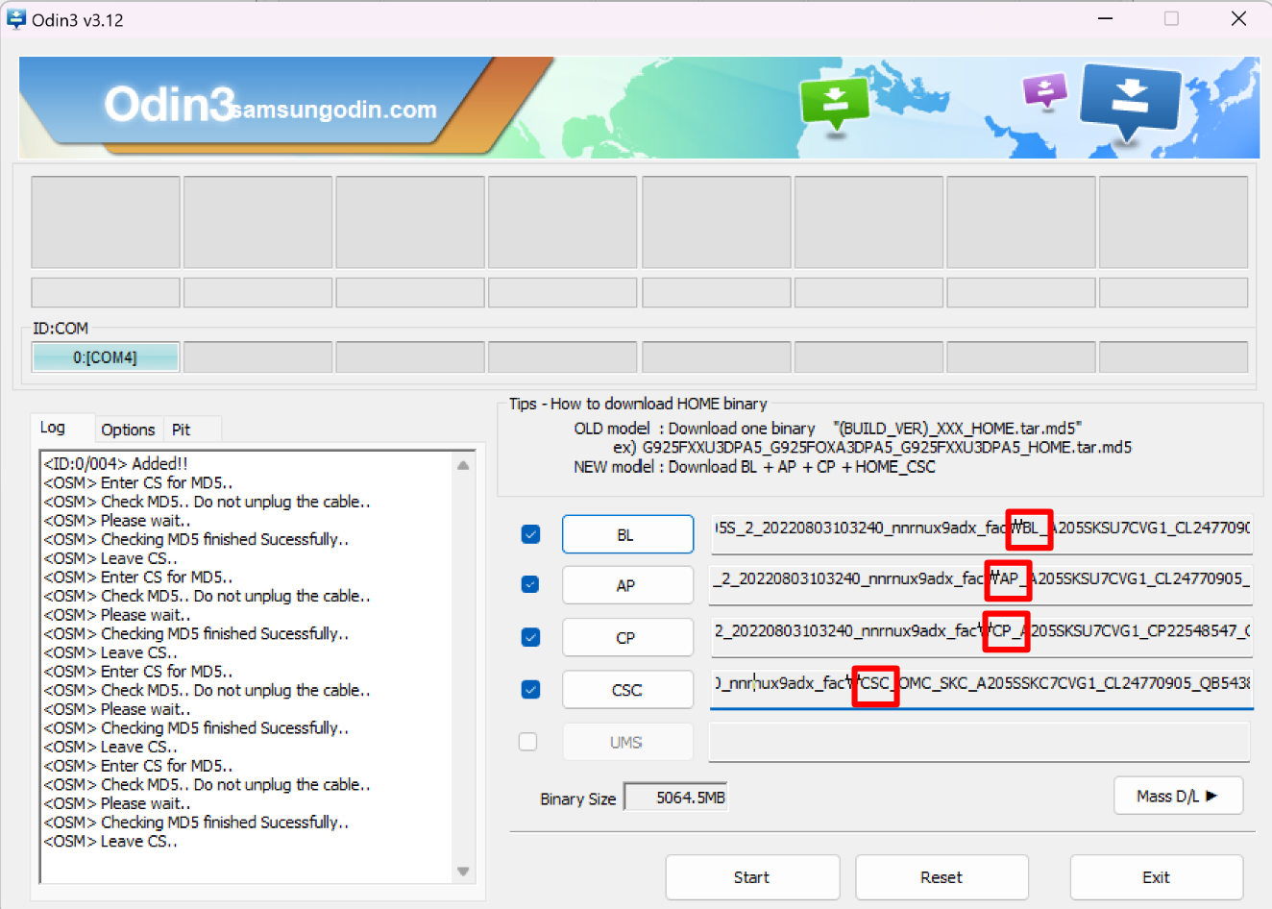Image resolution: width=1272 pixels, height=909 pixels.
Task: Click the large blue download icon in banner
Action: (1130, 102)
